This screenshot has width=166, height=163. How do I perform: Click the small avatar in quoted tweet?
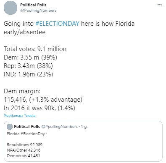pos(10,127)
